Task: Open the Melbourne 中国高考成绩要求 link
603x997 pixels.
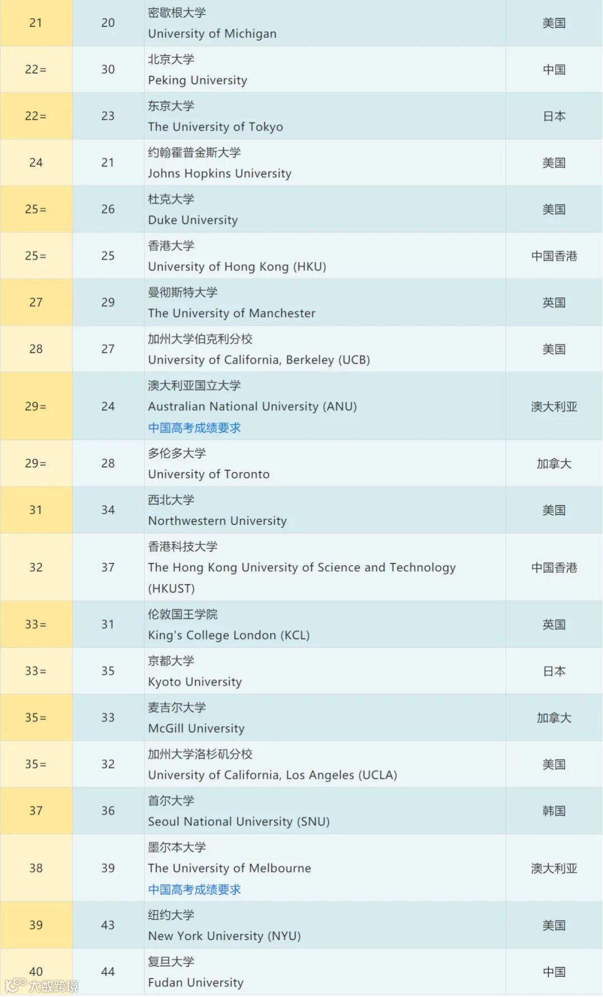Action: [194, 890]
